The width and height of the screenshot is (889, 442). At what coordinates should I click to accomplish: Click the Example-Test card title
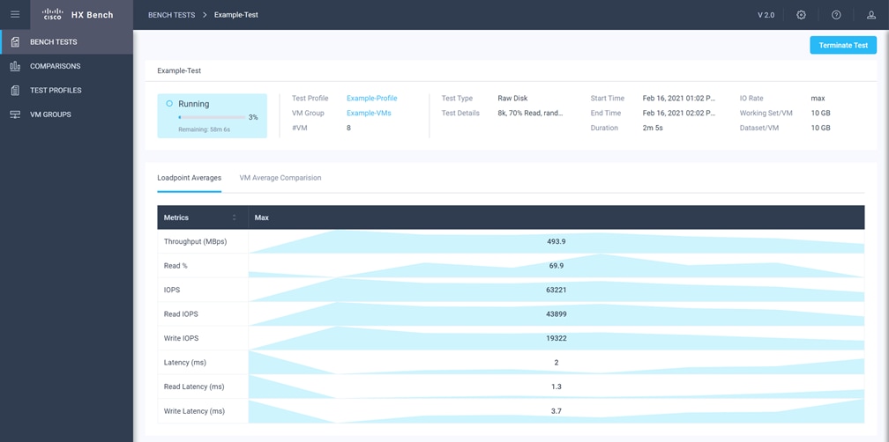coord(179,71)
